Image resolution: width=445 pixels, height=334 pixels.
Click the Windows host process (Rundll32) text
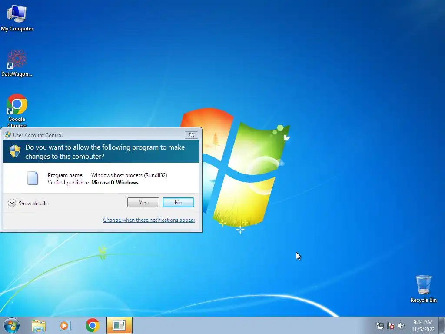point(129,175)
